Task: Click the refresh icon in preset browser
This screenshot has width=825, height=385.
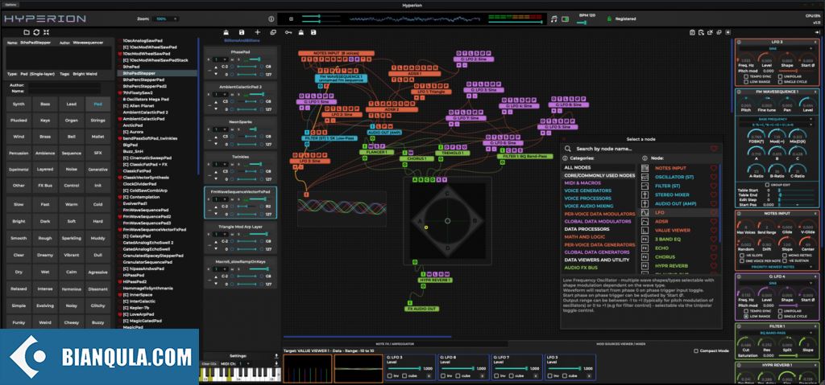Action: (x=36, y=32)
